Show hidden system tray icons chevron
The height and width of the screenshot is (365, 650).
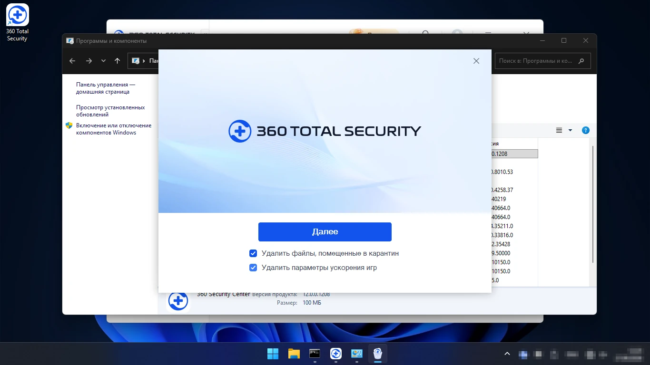(x=507, y=354)
